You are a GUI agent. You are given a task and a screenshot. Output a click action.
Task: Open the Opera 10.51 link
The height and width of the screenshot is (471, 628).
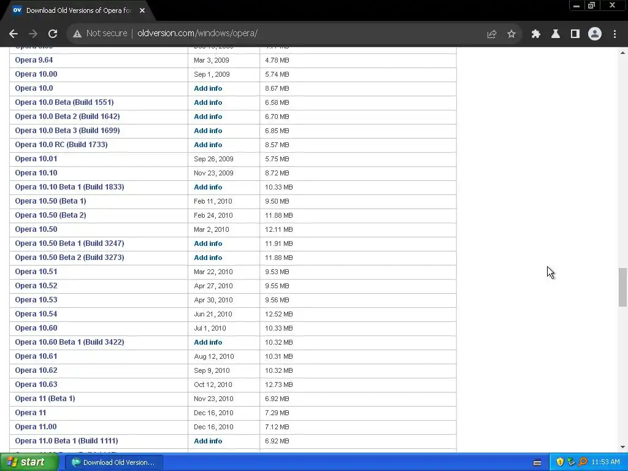[36, 272]
